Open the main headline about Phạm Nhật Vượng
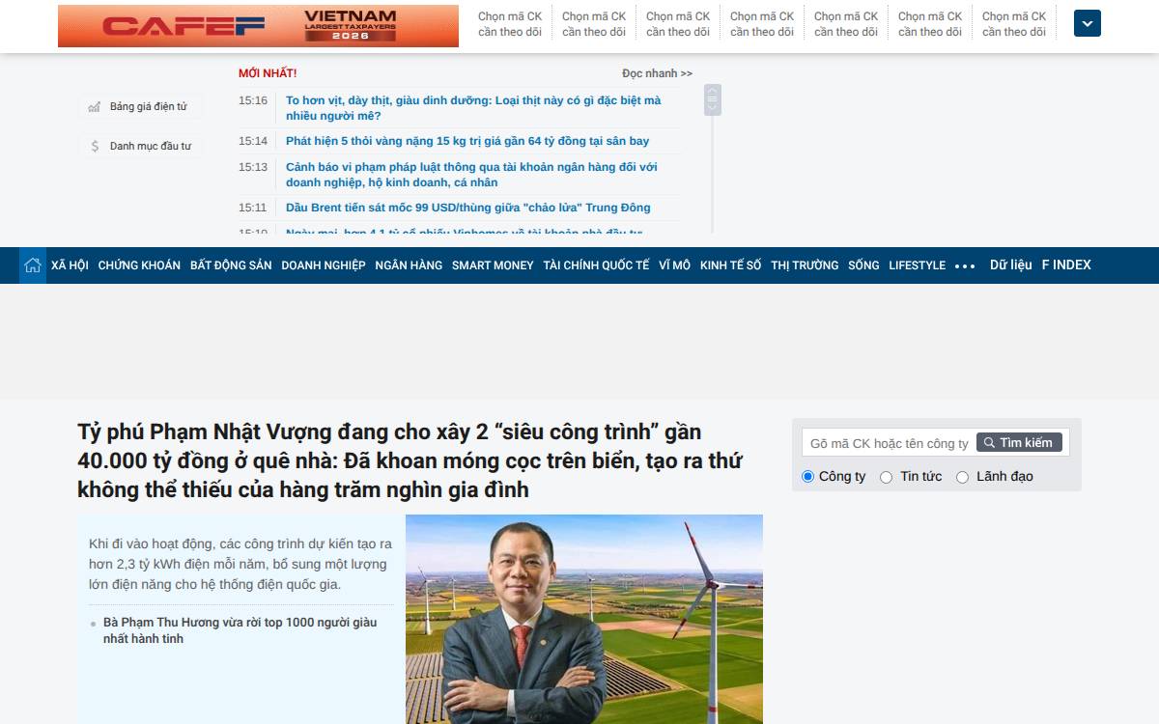The image size is (1159, 724). (x=410, y=460)
